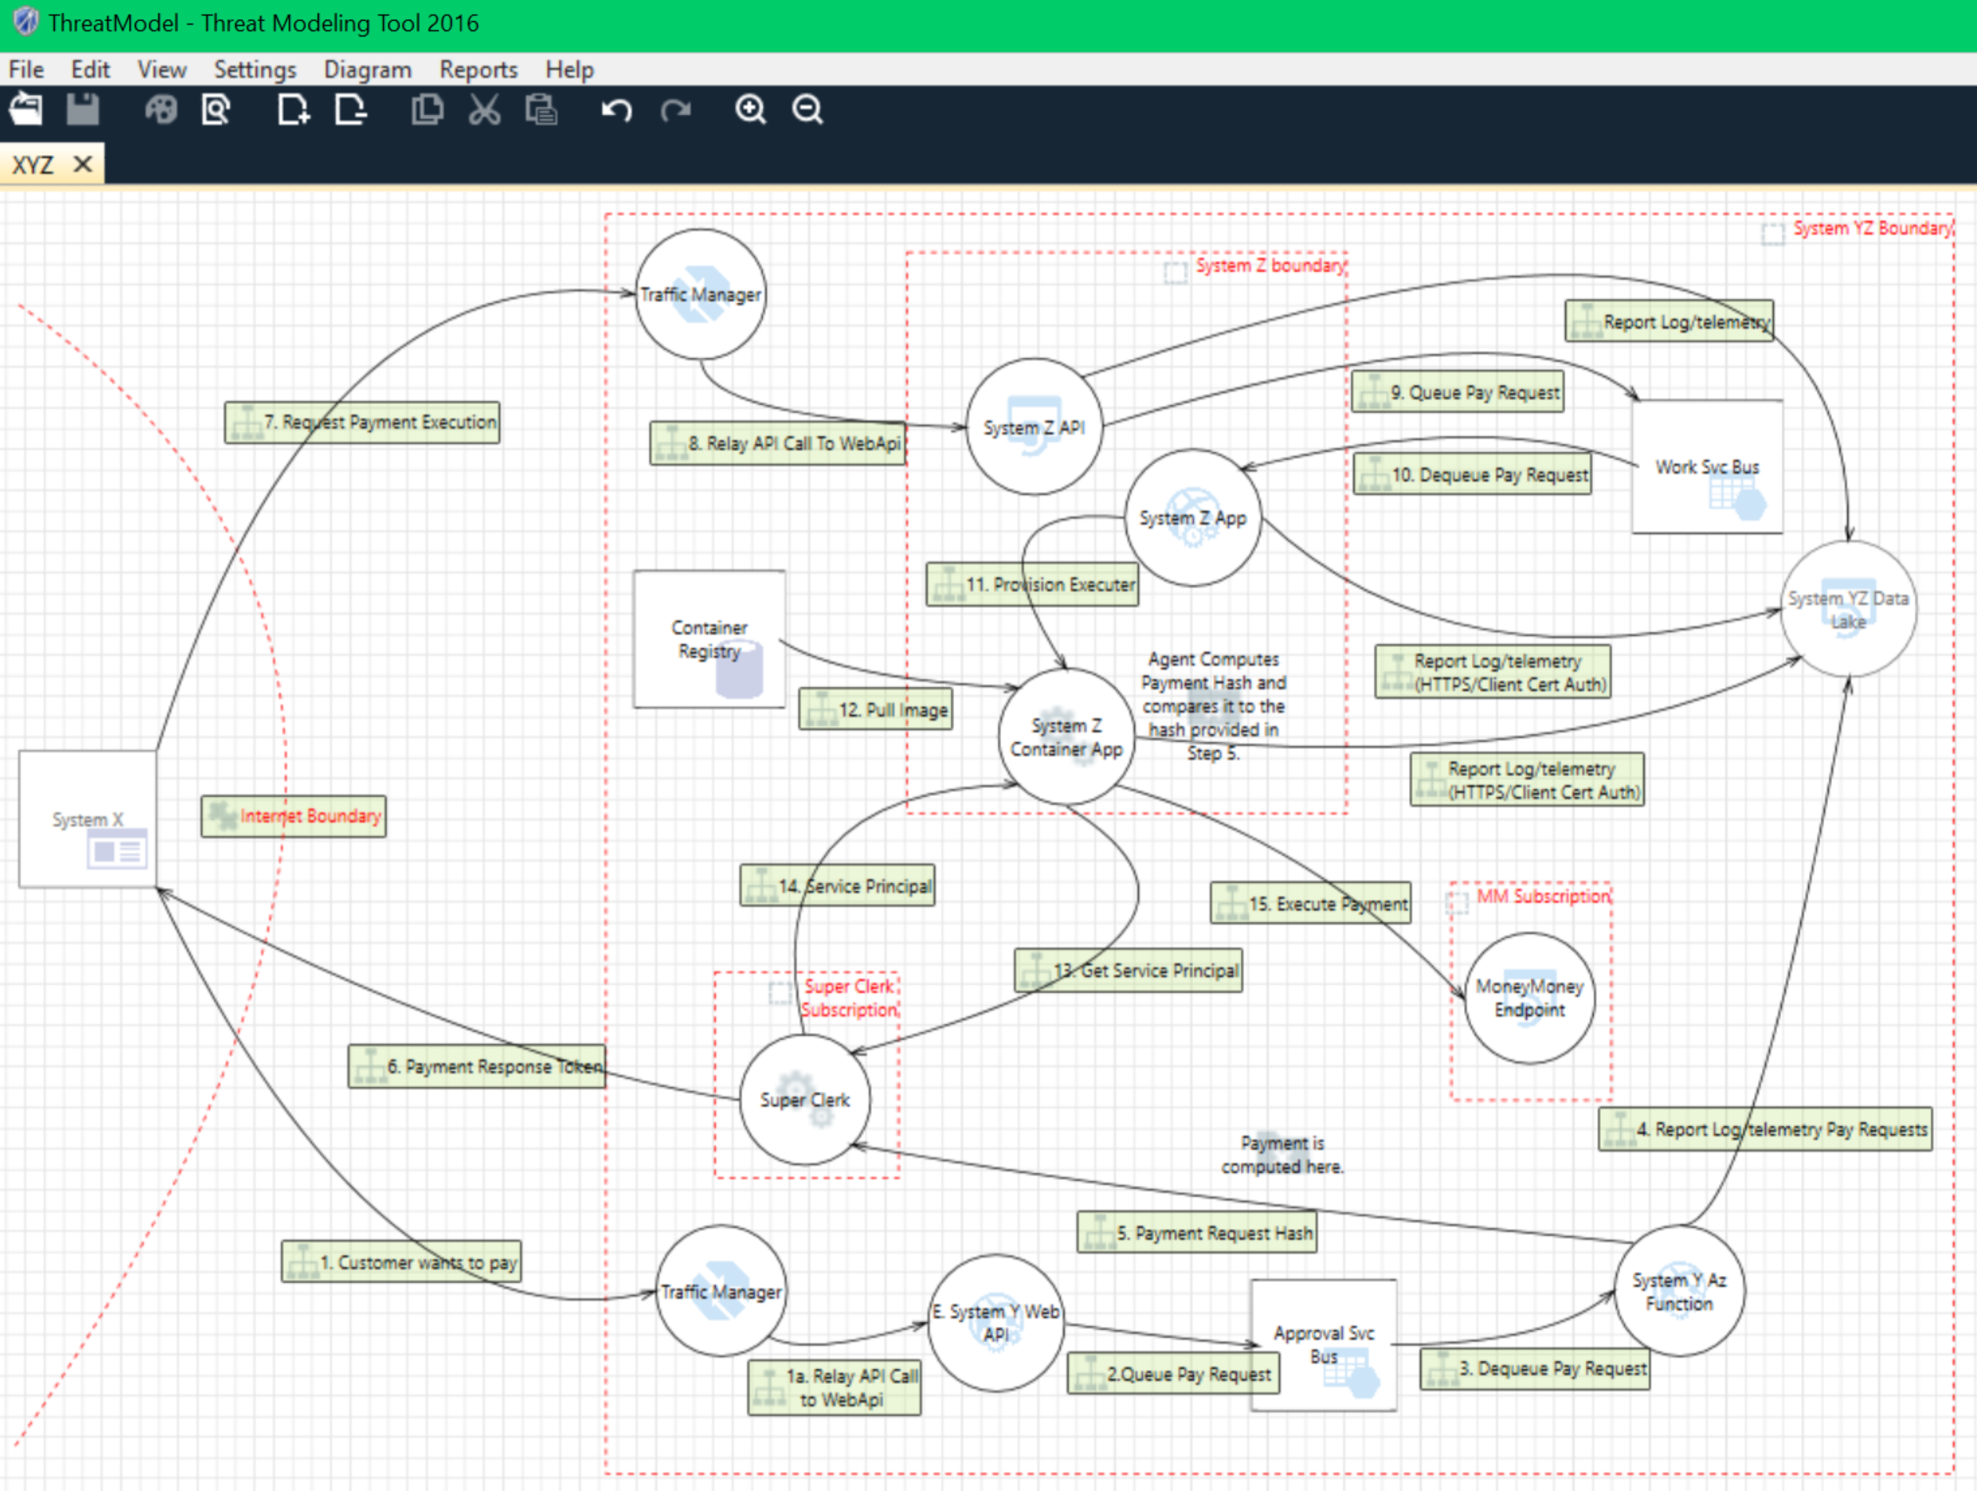Click the top 'Report Log/telemetry' label
This screenshot has width=1977, height=1491.
click(x=1669, y=320)
